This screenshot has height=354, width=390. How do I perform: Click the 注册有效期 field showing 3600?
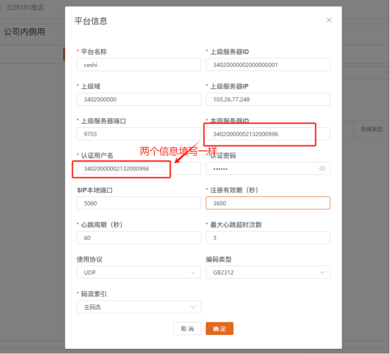pos(268,203)
